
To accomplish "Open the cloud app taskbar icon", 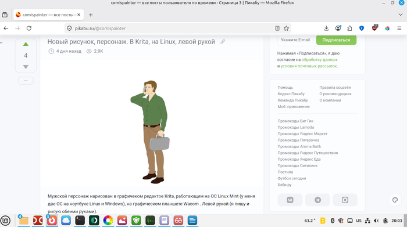I will 66,221.
